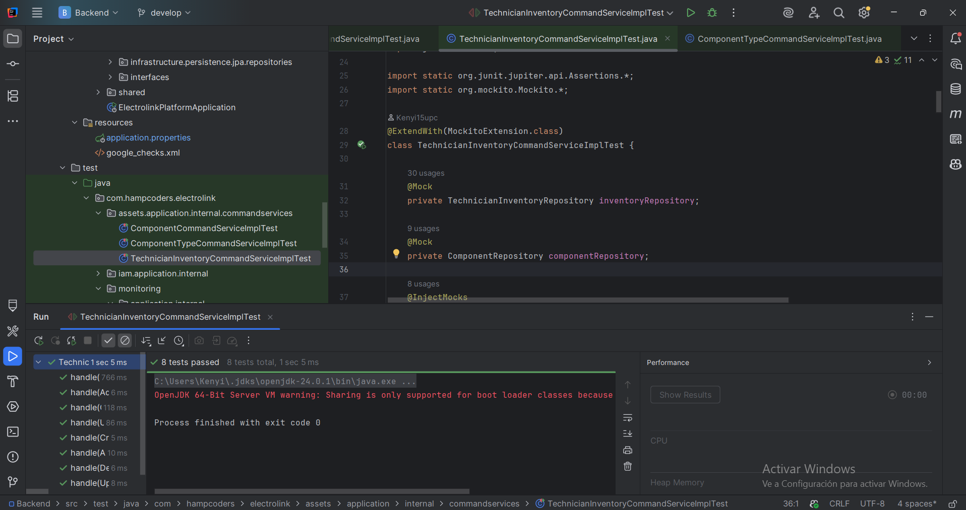The width and height of the screenshot is (966, 510).
Task: Click the Show Results button
Action: 685,395
